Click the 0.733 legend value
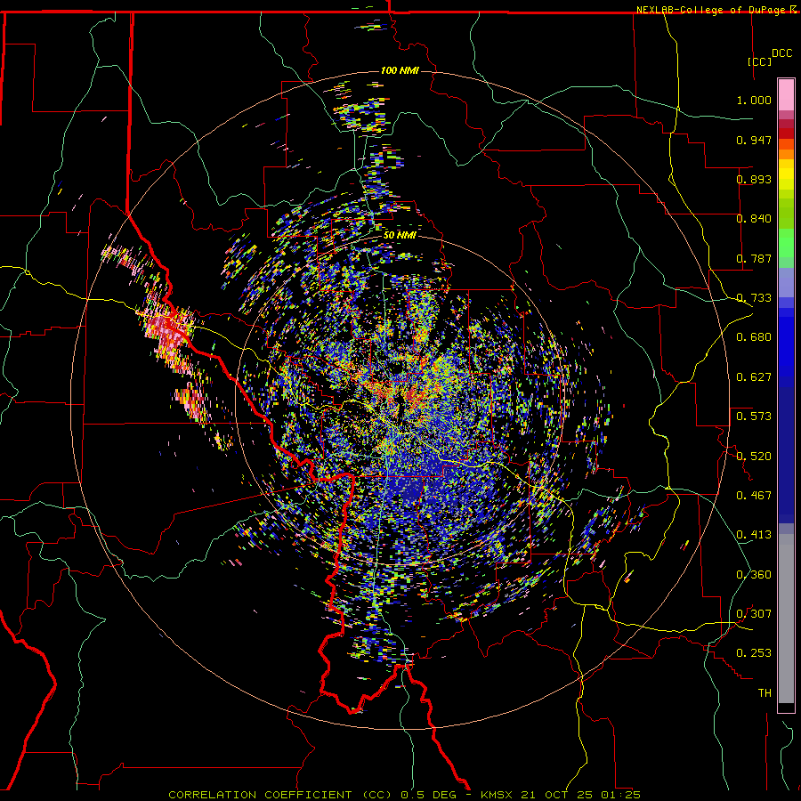Image resolution: width=801 pixels, height=801 pixels. tap(754, 298)
